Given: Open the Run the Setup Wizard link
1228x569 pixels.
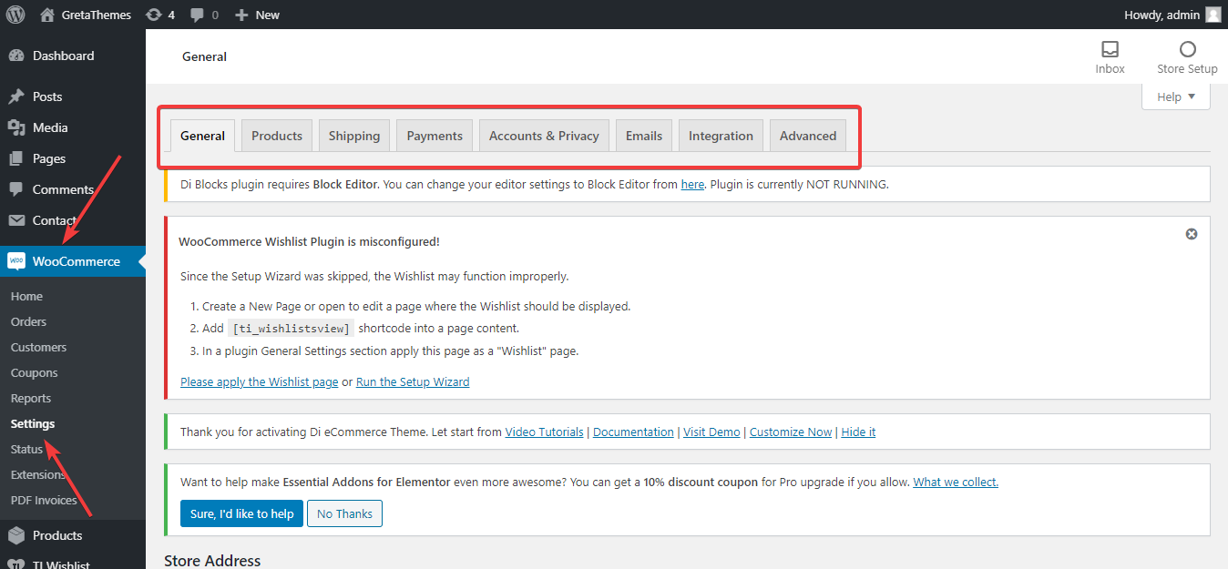Looking at the screenshot, I should point(413,382).
